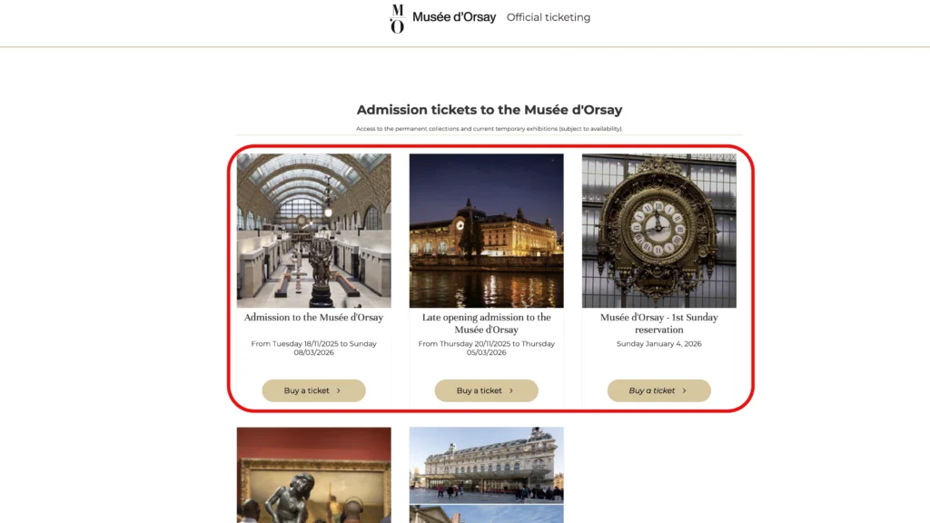The width and height of the screenshot is (930, 523).
Task: Click the 'Sunday January 4, 2026' date text
Action: coord(658,344)
